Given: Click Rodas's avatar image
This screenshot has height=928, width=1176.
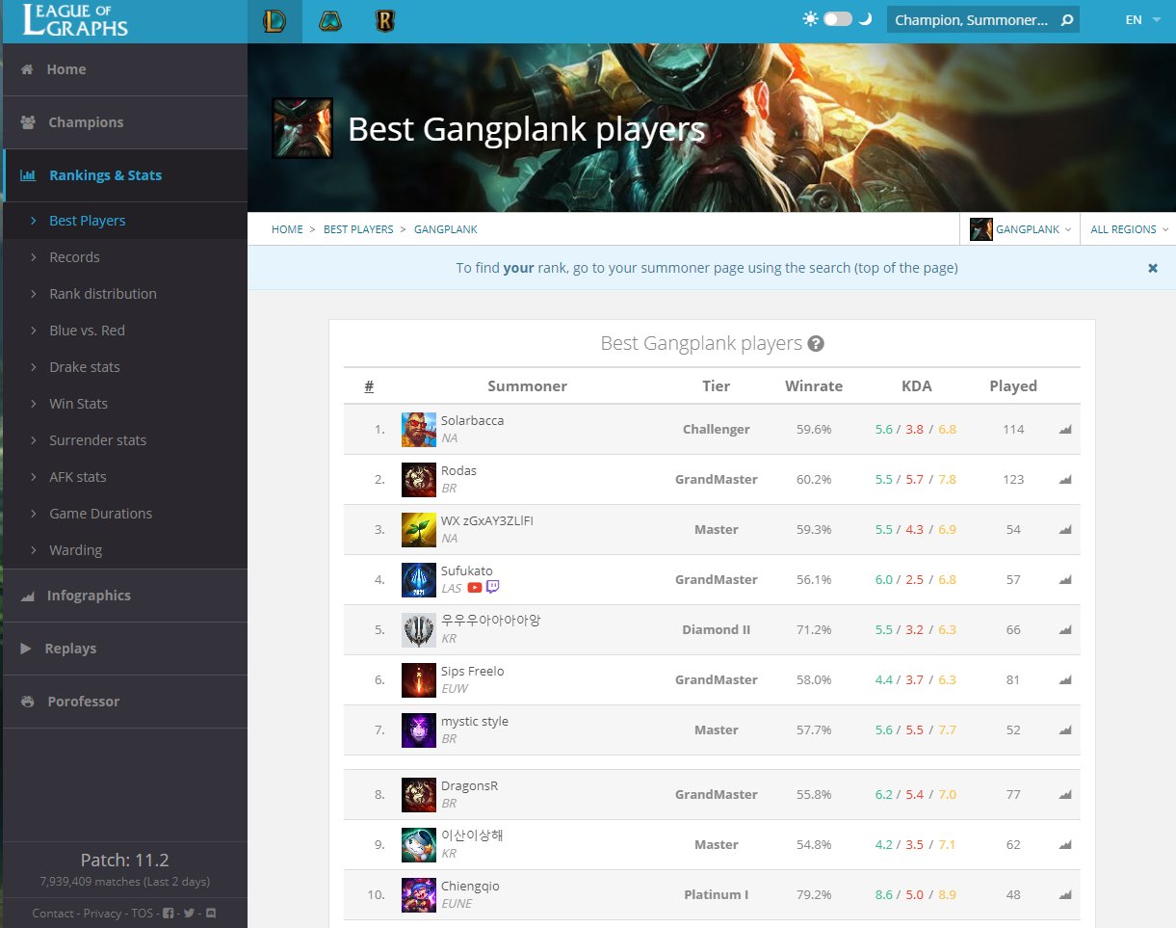Looking at the screenshot, I should click(419, 479).
